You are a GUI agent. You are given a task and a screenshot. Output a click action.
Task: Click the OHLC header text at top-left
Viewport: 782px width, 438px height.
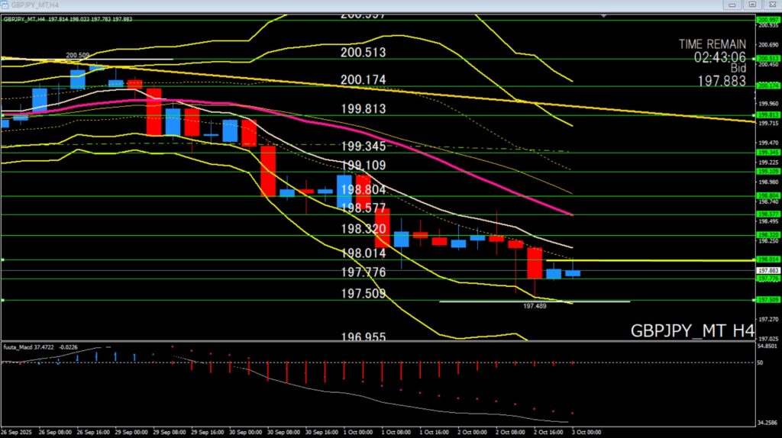tap(67, 18)
